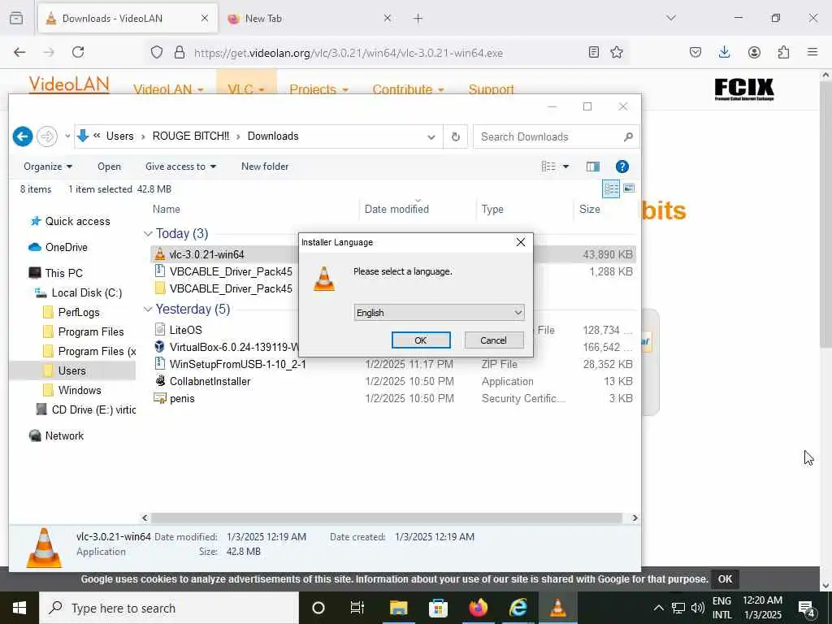Open the Windows Start menu
Screen dimensions: 832x624
pos(19,608)
